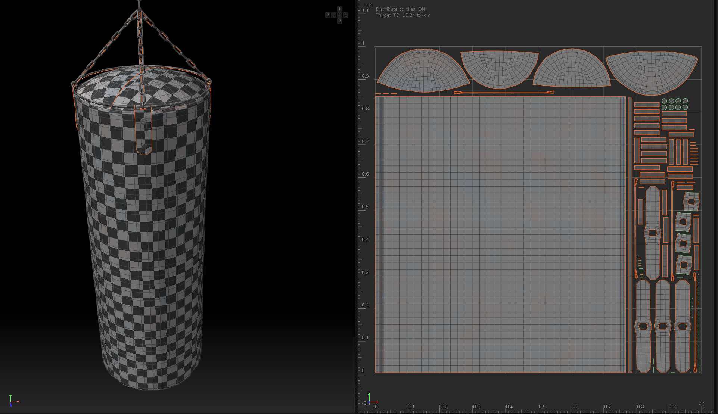This screenshot has height=414, width=718.
Task: Click the 0.5 mark on the vertical UV ruler
Action: tap(365, 207)
